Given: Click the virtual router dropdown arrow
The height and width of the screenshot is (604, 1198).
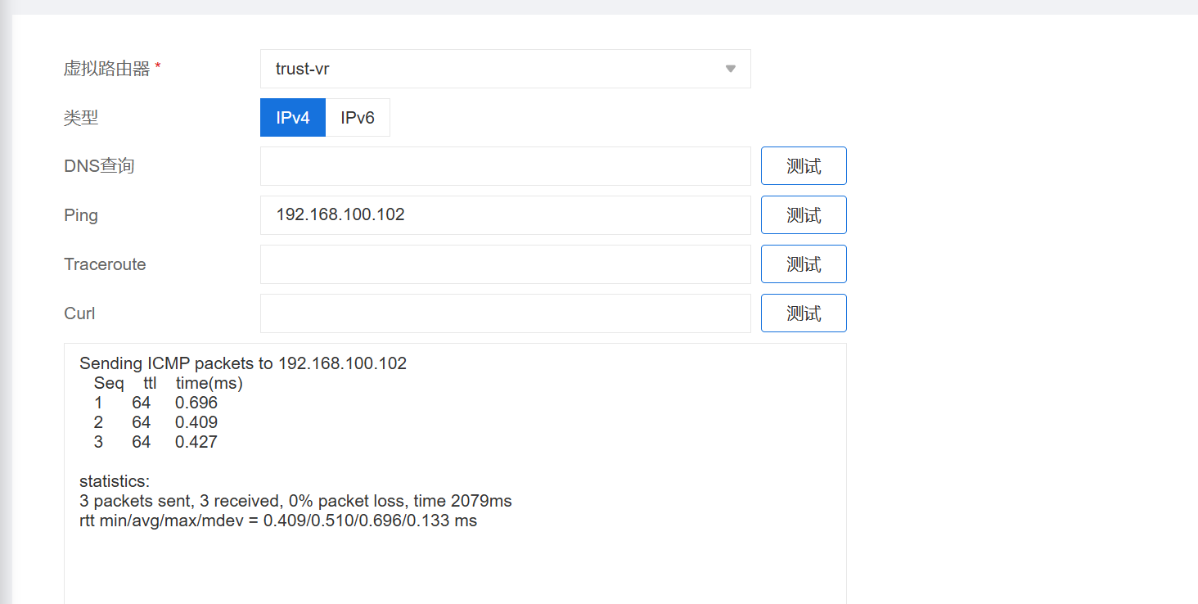Looking at the screenshot, I should tap(731, 69).
